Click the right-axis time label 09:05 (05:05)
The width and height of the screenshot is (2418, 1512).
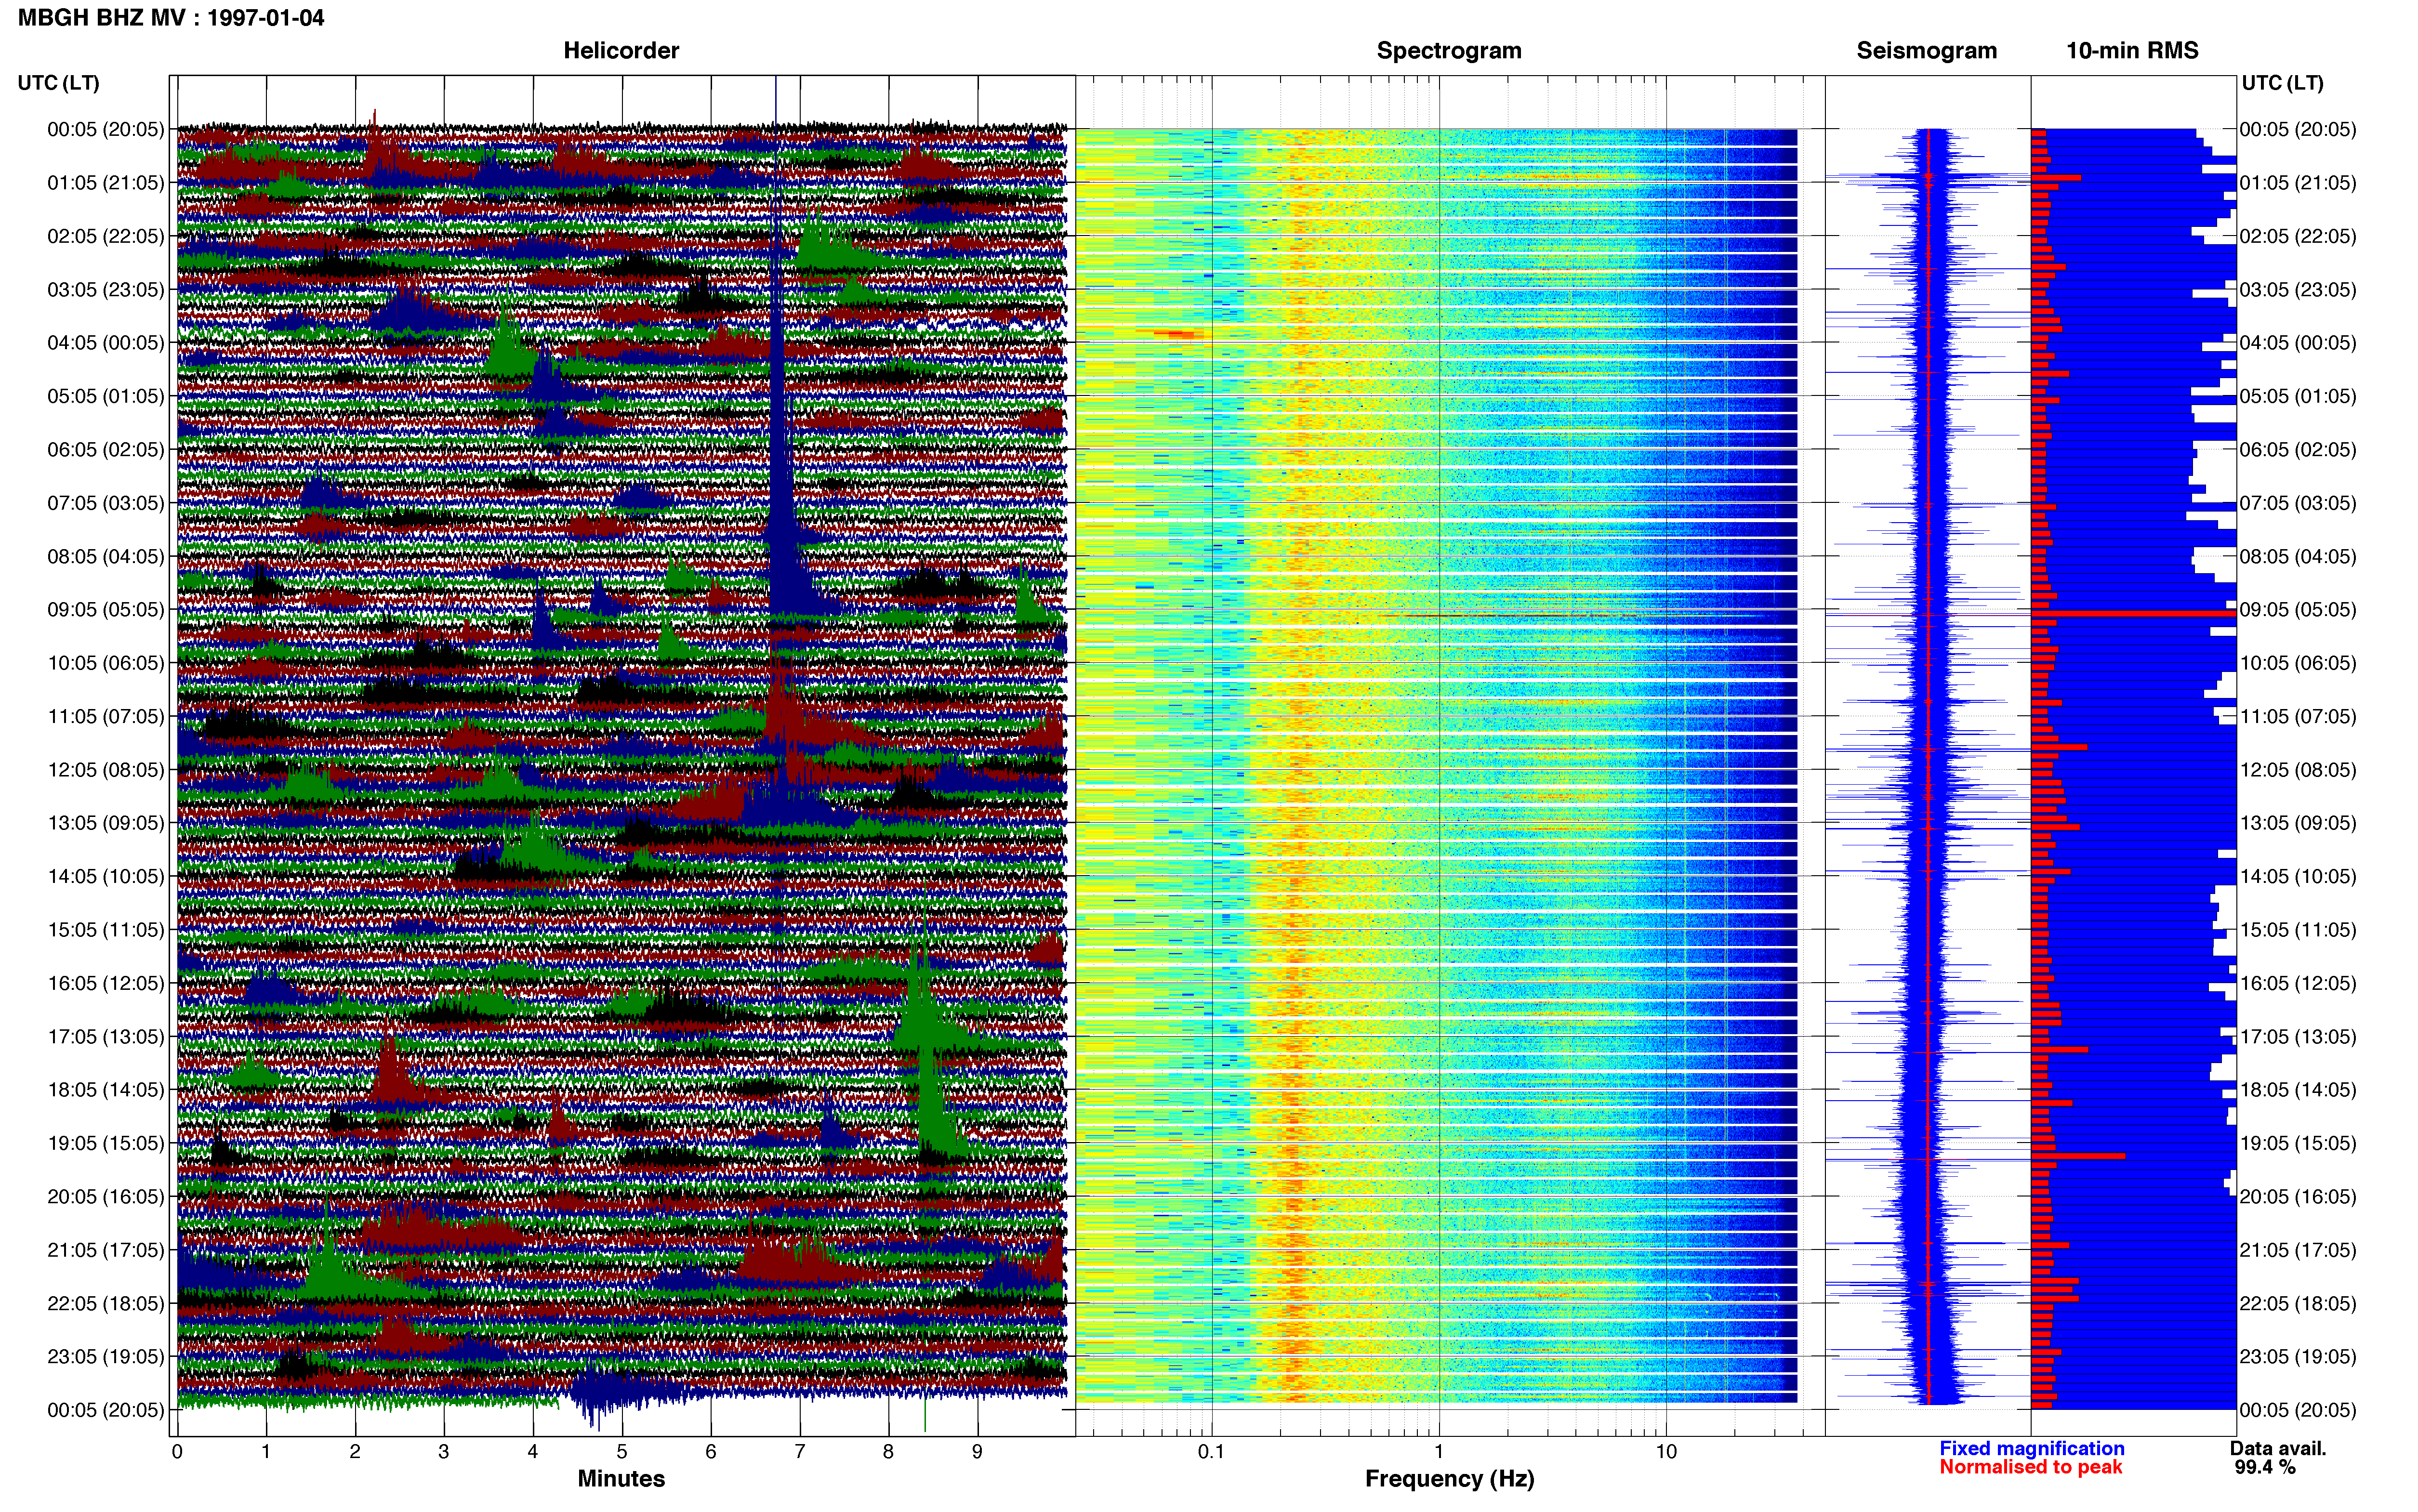[x=2297, y=609]
